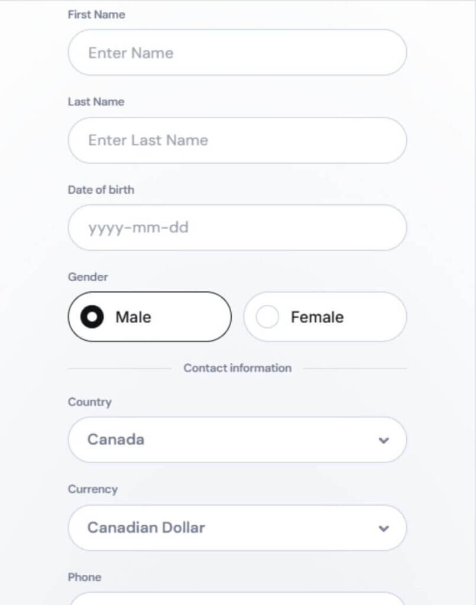Click the chevron arrow in Currency field
This screenshot has width=476, height=605.
[x=384, y=528]
